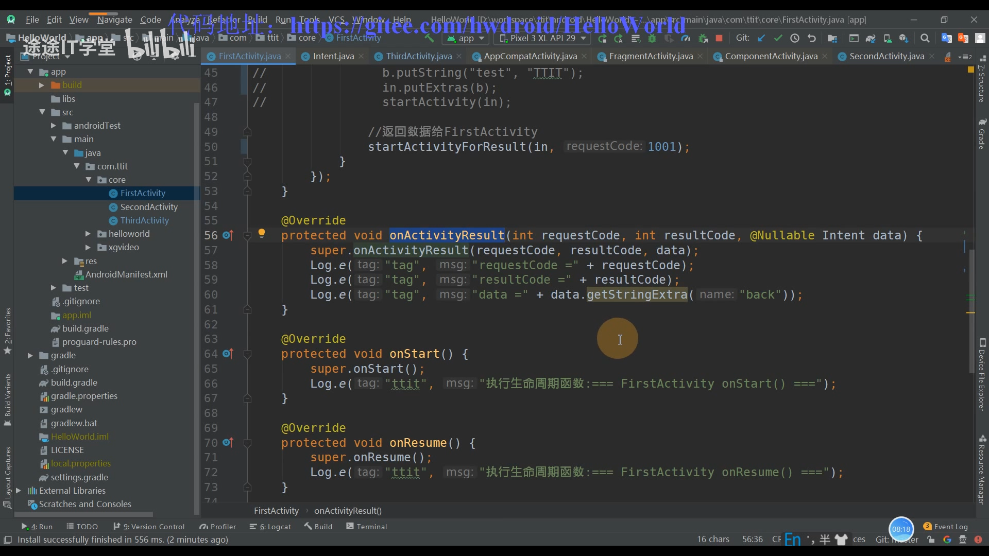
Task: Switch to the ThirdActivity.java tab
Action: [x=419, y=56]
